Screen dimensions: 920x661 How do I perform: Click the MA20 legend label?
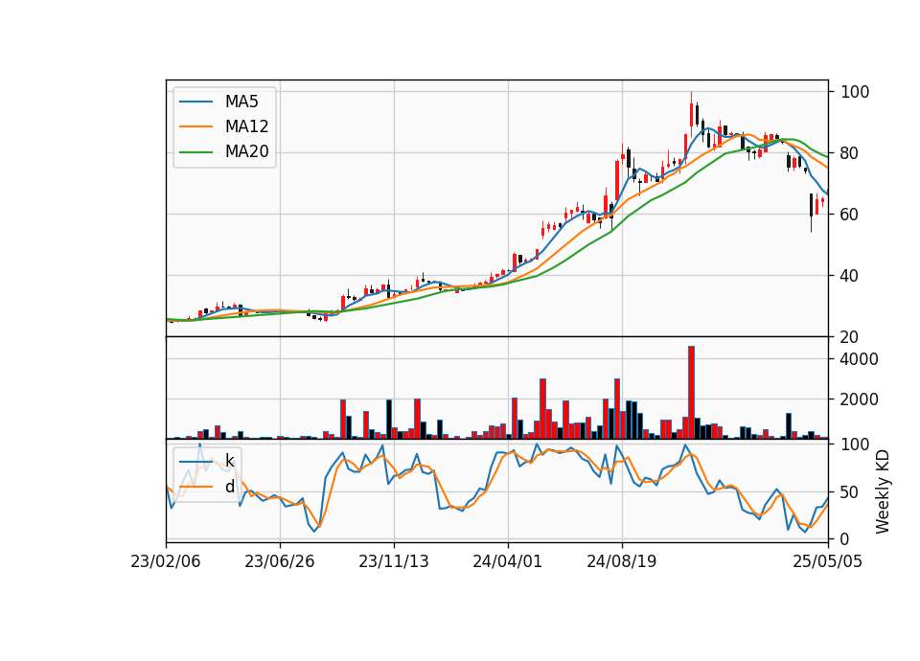(246, 152)
